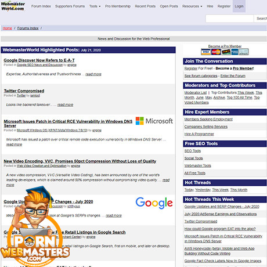Click Hire in the top navigation
The height and width of the screenshot is (267, 267).
click(x=210, y=6)
